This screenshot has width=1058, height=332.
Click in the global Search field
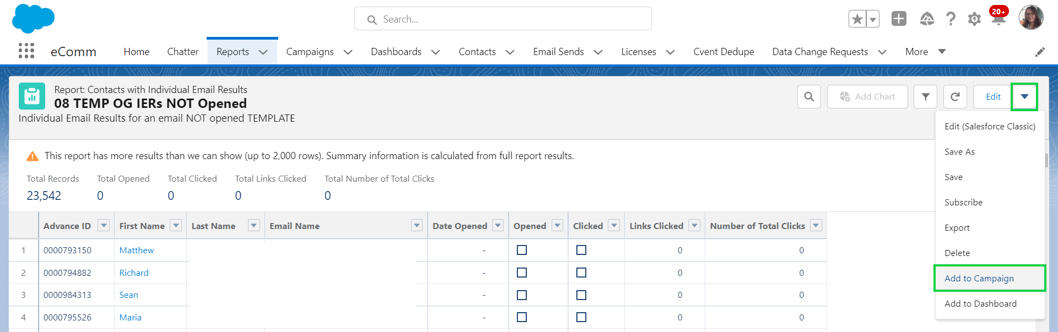(x=503, y=19)
